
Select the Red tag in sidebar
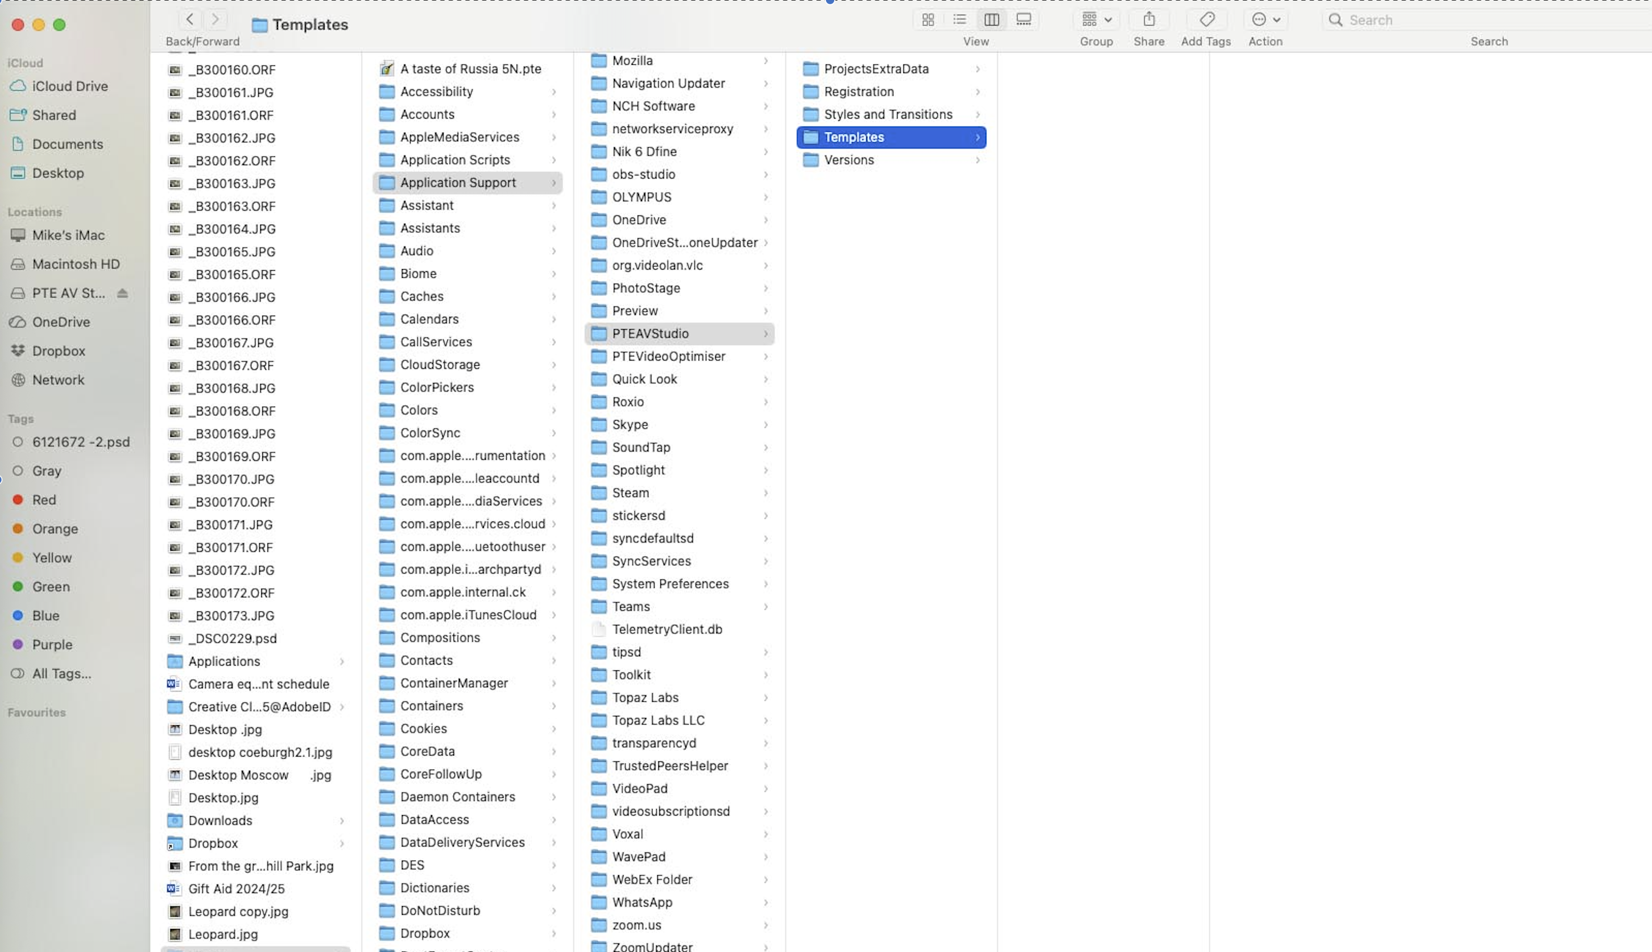tap(44, 500)
